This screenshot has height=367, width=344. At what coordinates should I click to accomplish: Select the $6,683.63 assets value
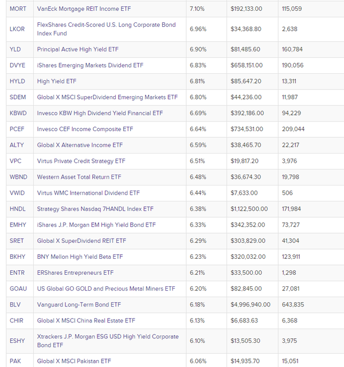[x=244, y=321]
